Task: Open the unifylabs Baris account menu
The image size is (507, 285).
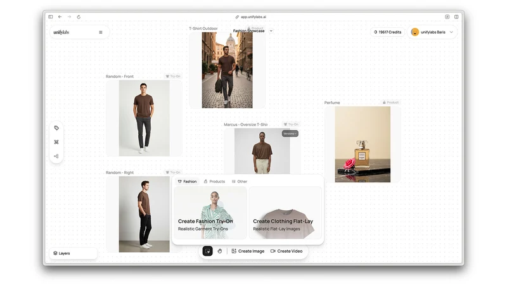Action: tap(432, 32)
